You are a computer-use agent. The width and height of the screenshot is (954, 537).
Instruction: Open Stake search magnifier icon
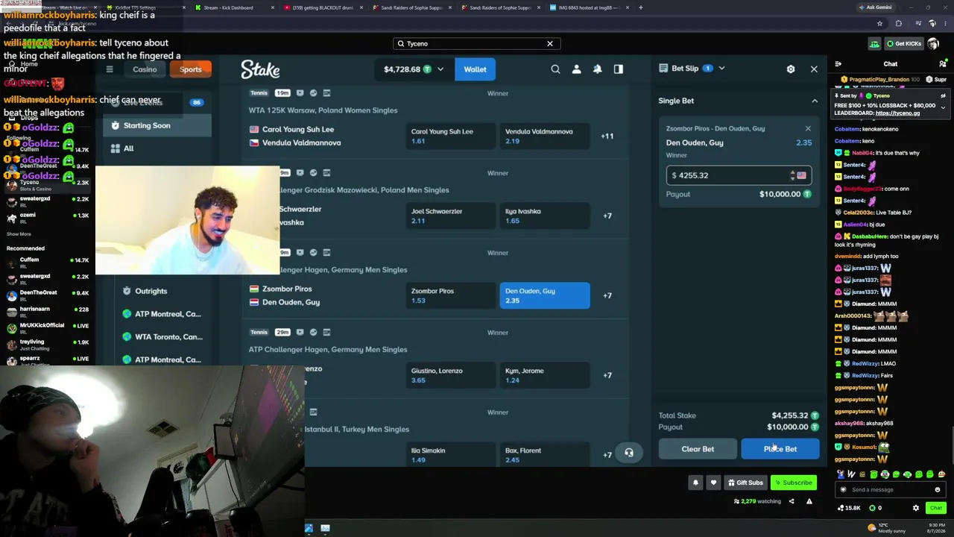[555, 69]
